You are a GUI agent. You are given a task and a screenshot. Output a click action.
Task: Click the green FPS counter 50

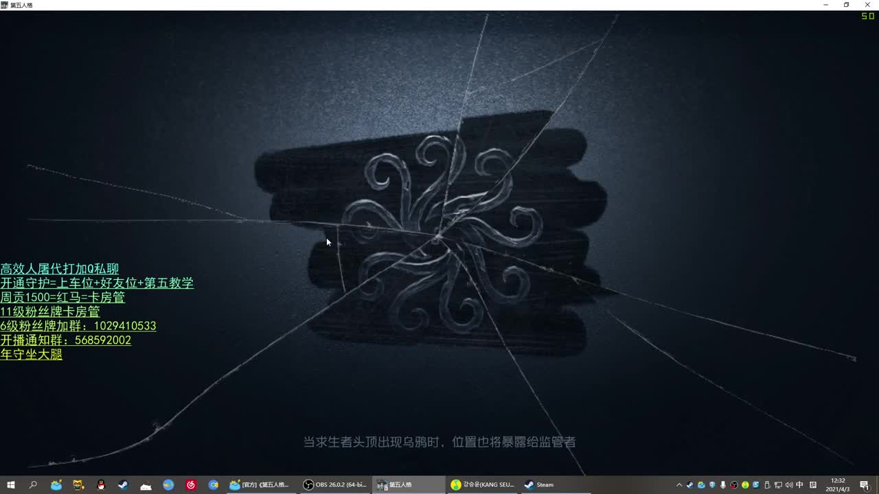coord(868,16)
